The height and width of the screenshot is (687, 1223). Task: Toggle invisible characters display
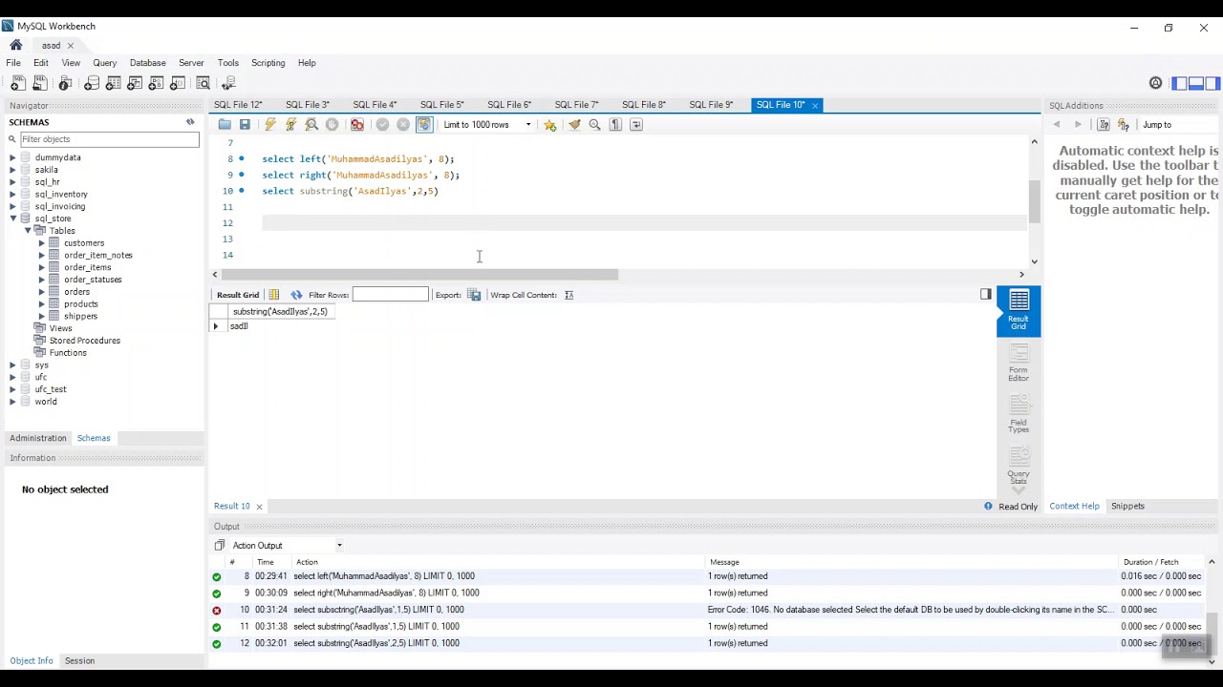tap(615, 125)
